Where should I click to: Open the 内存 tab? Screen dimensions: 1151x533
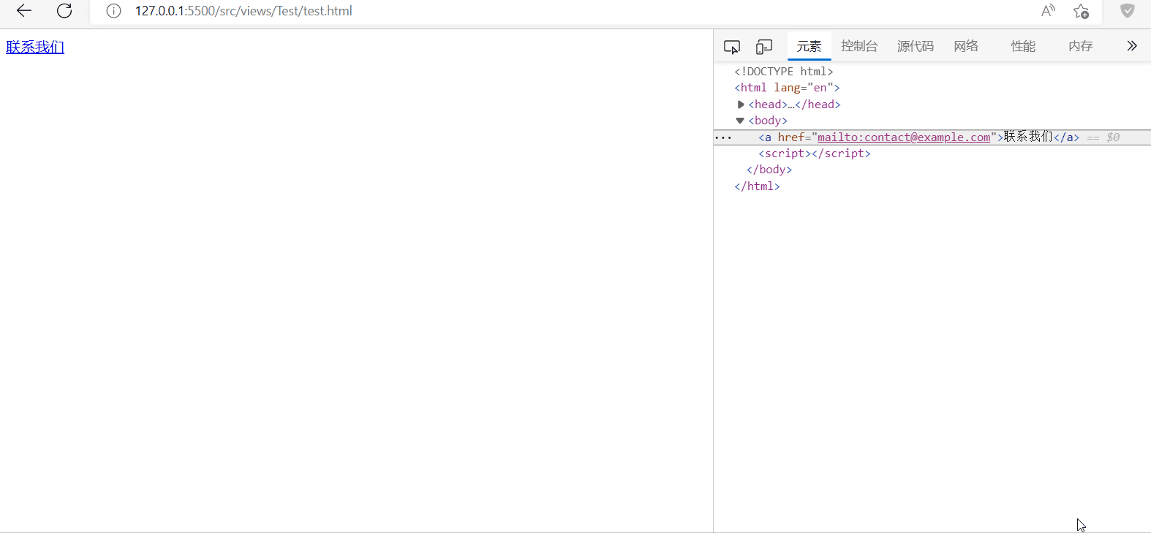(x=1080, y=46)
